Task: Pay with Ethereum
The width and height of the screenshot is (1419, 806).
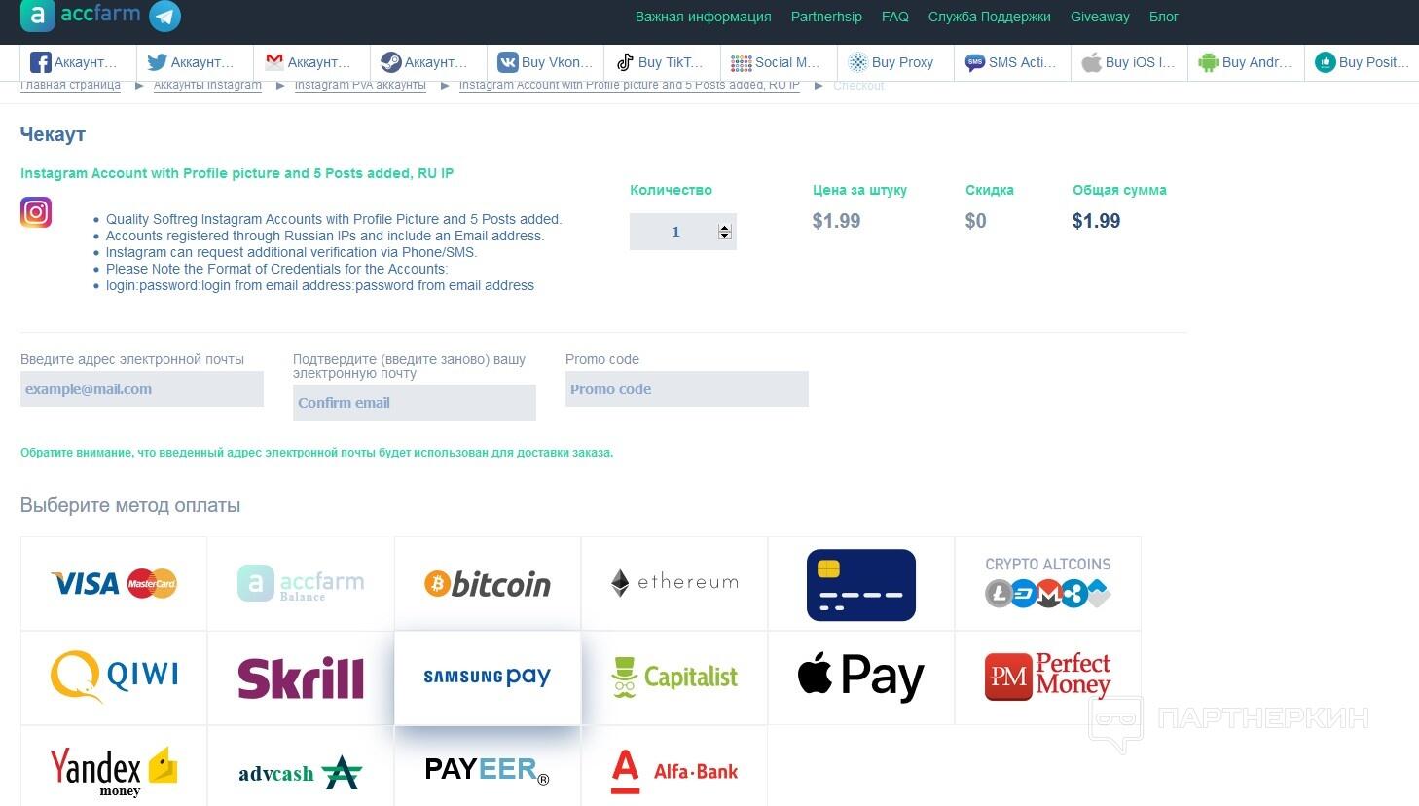Action: point(674,584)
